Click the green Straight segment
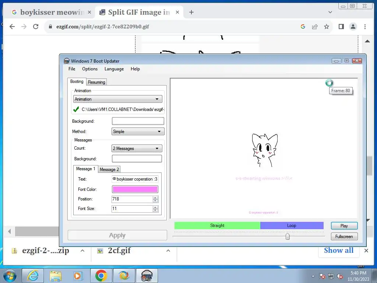 point(217,226)
